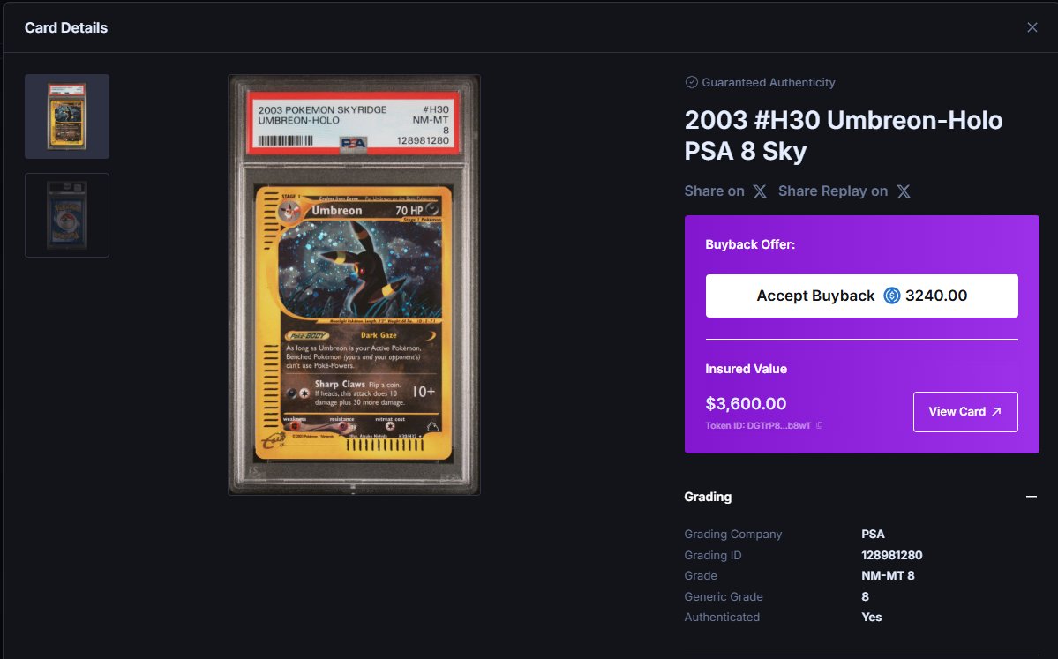Click the Grading ID value 128981280
The image size is (1058, 659).
(891, 555)
